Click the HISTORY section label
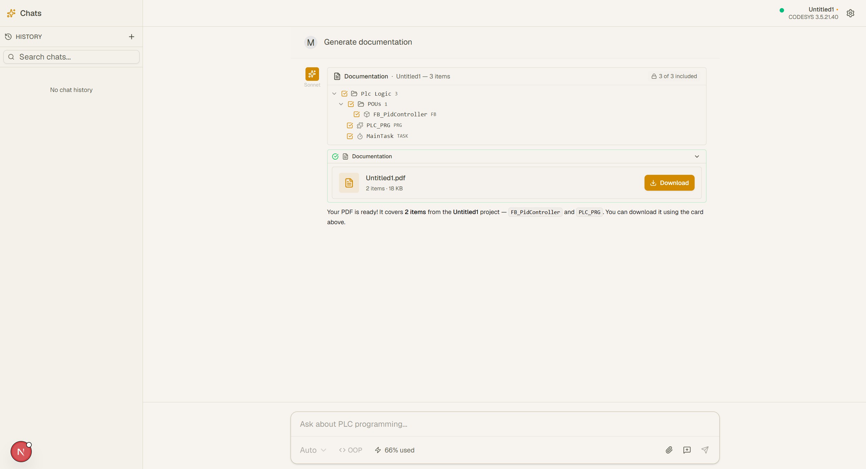This screenshot has width=866, height=469. [x=29, y=37]
